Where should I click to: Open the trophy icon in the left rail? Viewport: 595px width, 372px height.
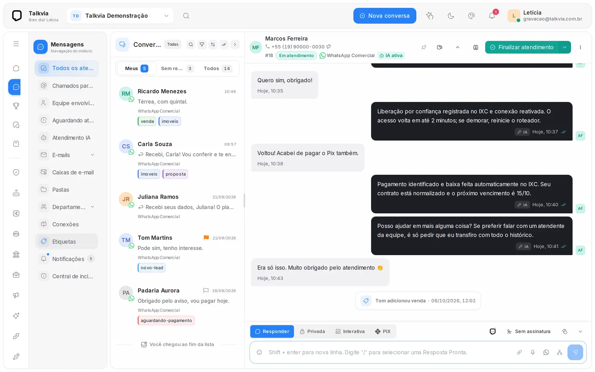16,106
